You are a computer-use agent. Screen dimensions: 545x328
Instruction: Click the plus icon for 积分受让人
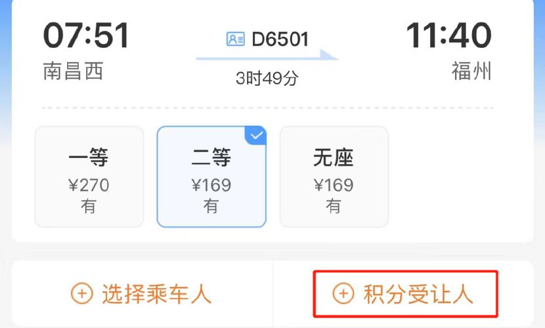pyautogui.click(x=343, y=294)
